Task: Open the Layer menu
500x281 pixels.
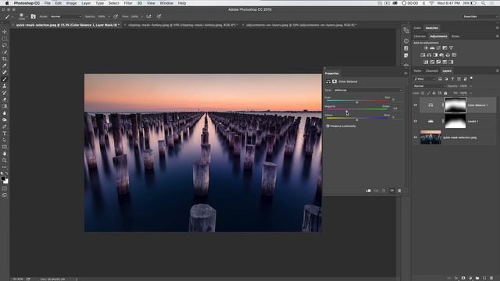Action: [86, 3]
